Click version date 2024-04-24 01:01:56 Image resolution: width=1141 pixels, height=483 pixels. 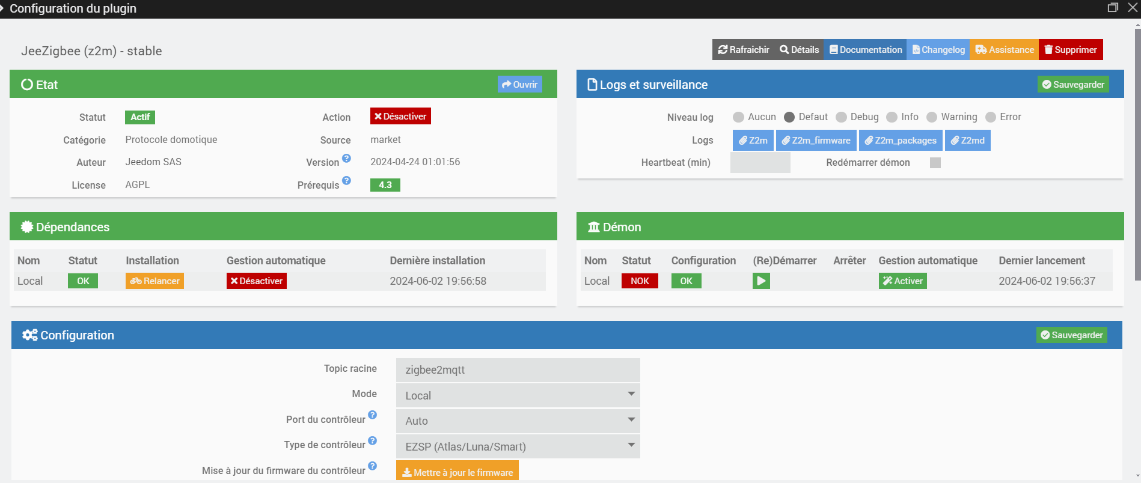click(x=415, y=162)
